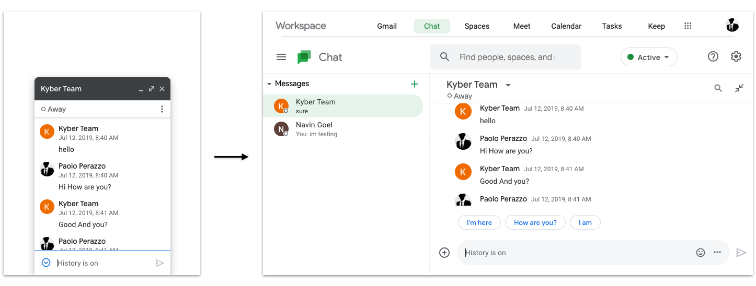Open the emoji picker smiley icon

coord(701,253)
